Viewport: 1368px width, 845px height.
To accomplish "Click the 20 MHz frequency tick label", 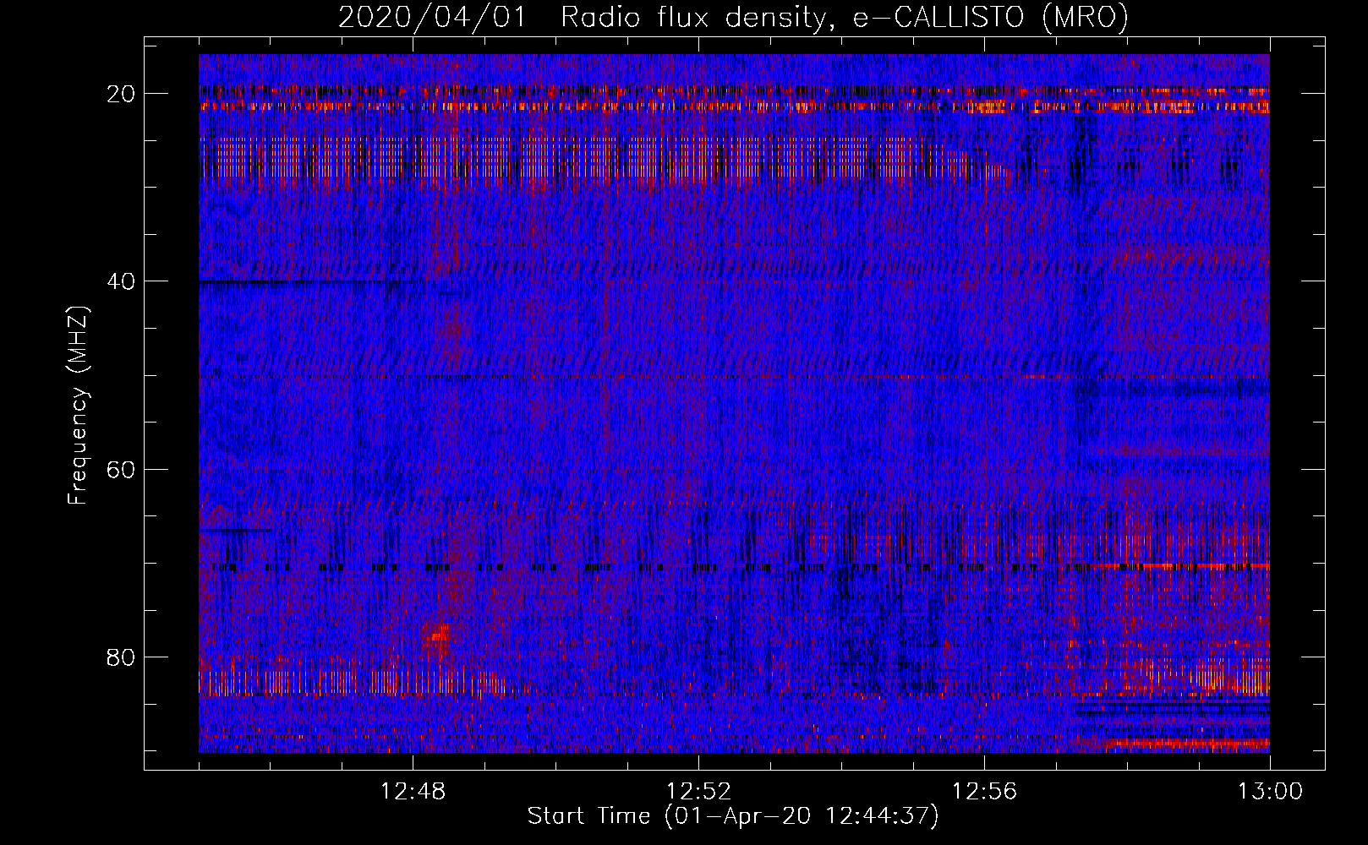I will pyautogui.click(x=122, y=94).
